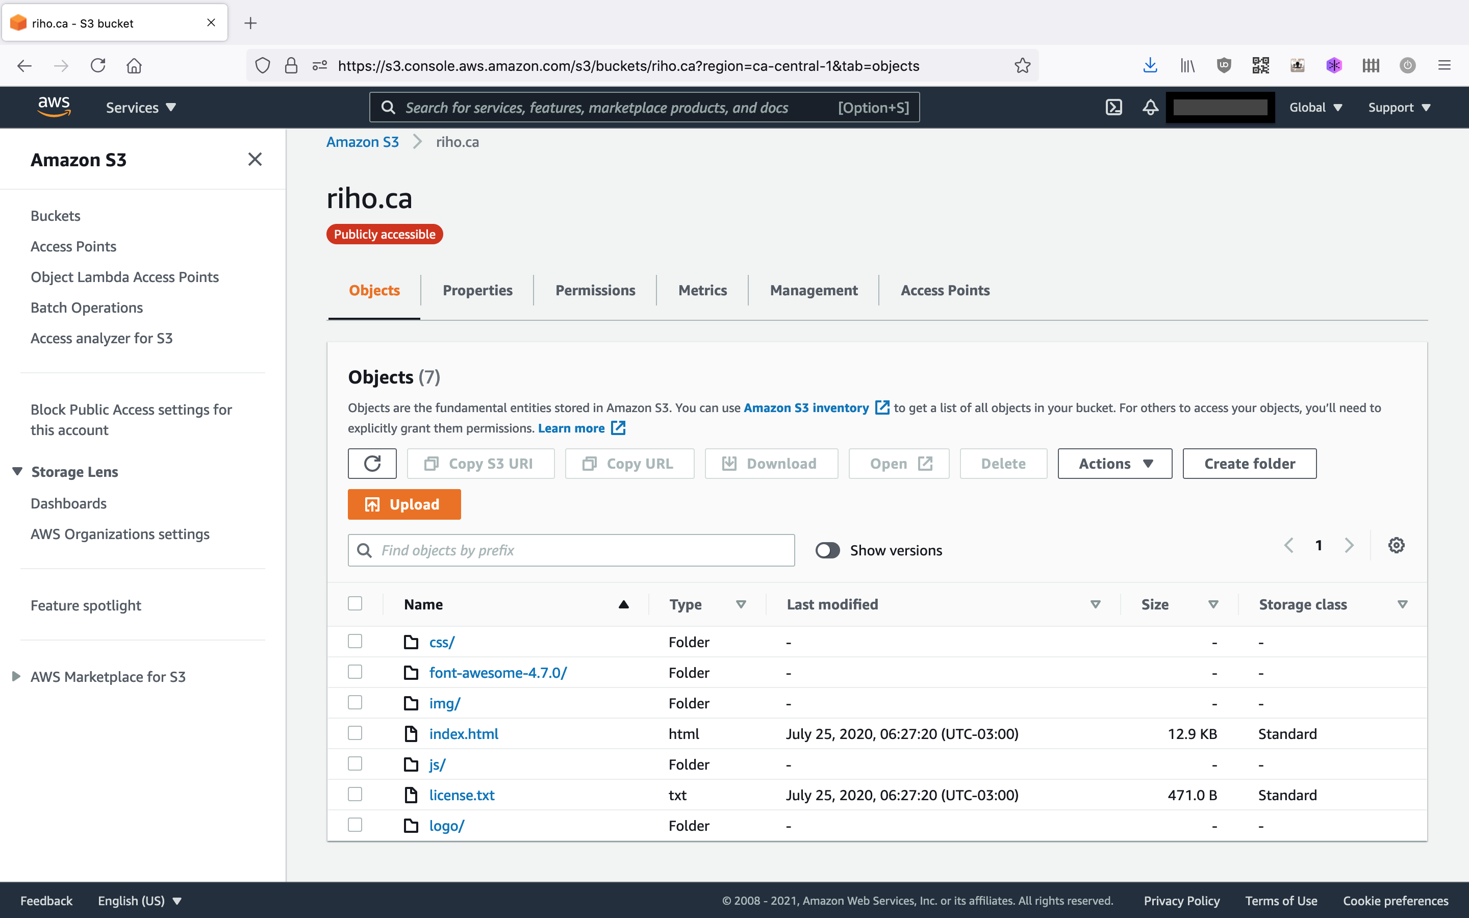Screen dimensions: 1469x918
Task: Check the img/ folder checkbox
Action: [355, 702]
